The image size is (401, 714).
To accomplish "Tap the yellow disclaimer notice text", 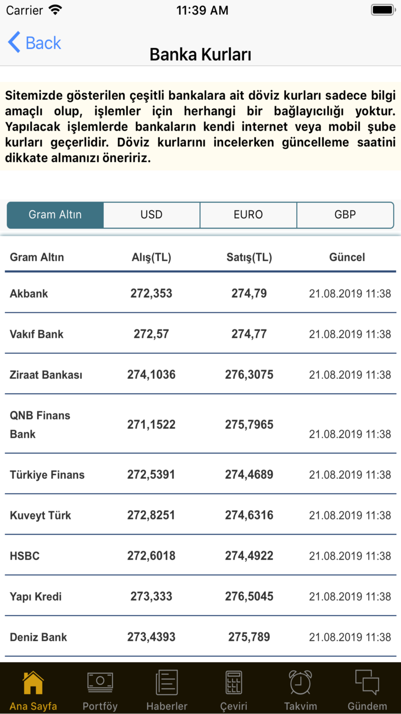I will pyautogui.click(x=200, y=126).
